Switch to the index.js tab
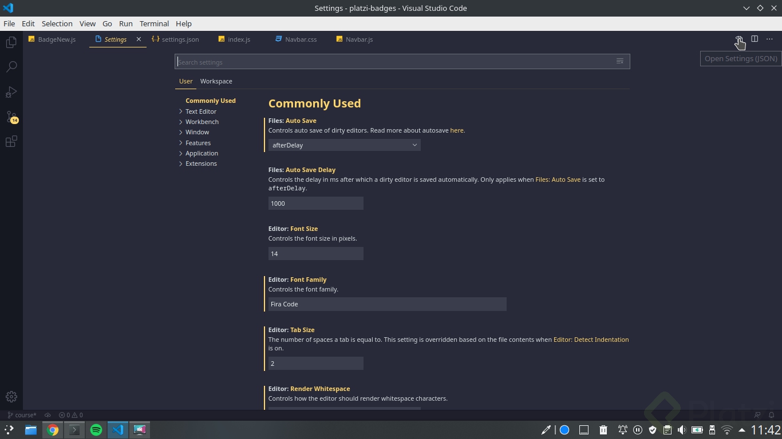This screenshot has height=439, width=782. 235,39
